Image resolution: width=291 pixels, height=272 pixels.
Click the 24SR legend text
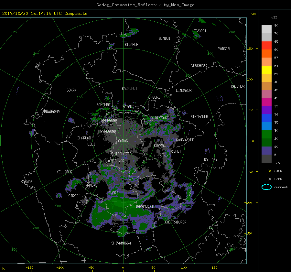(278, 171)
